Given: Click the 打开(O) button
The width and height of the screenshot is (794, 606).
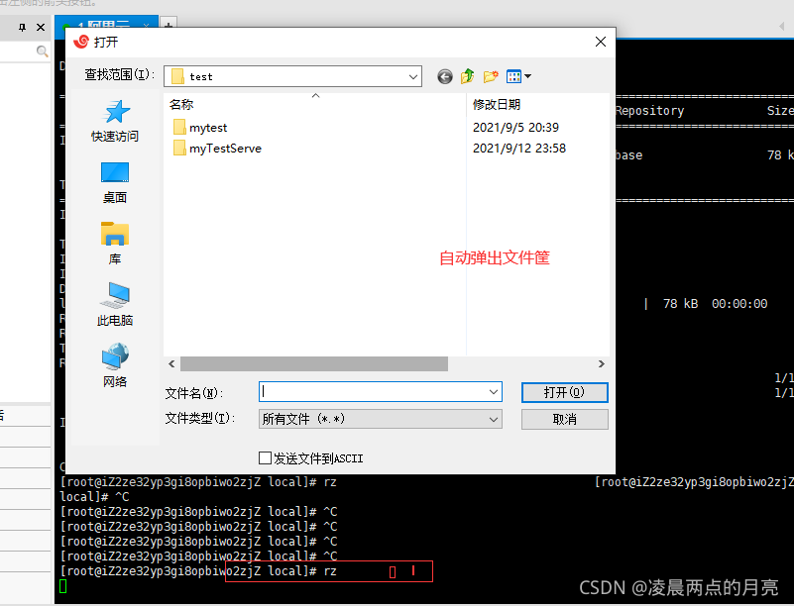Looking at the screenshot, I should (565, 392).
